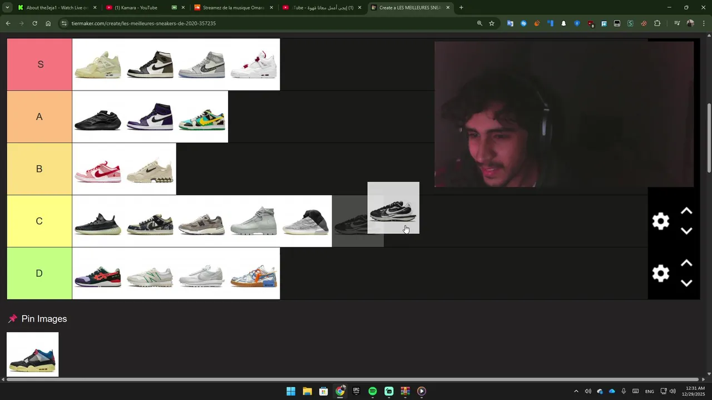Open settings gear for C tier row

point(660,221)
